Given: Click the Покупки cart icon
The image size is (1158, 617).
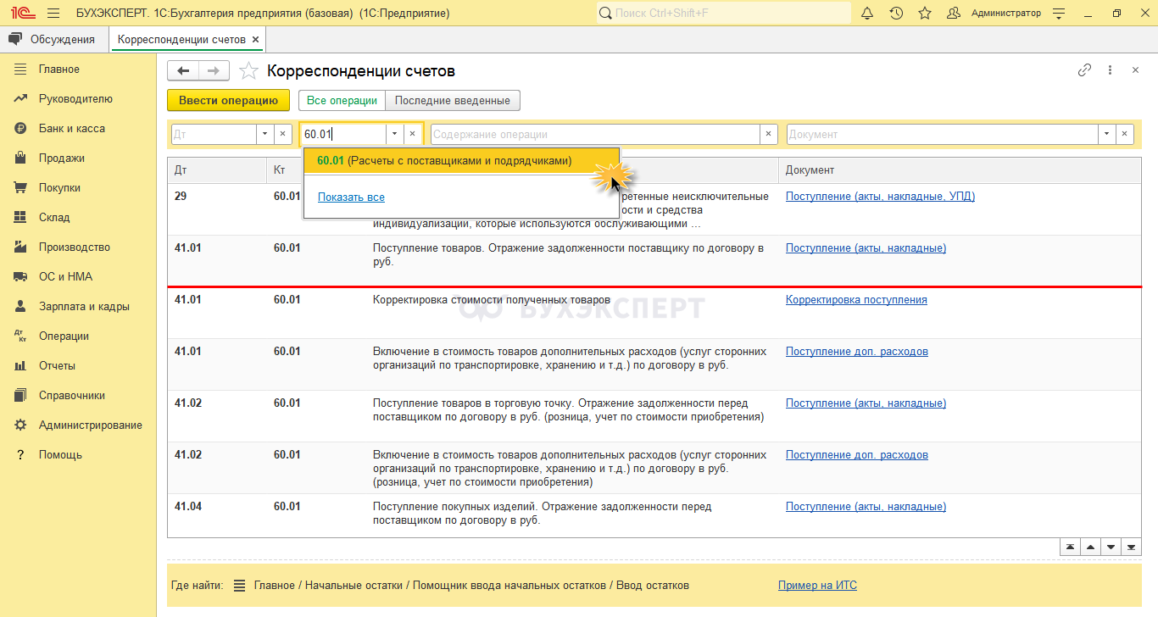Looking at the screenshot, I should 20,188.
